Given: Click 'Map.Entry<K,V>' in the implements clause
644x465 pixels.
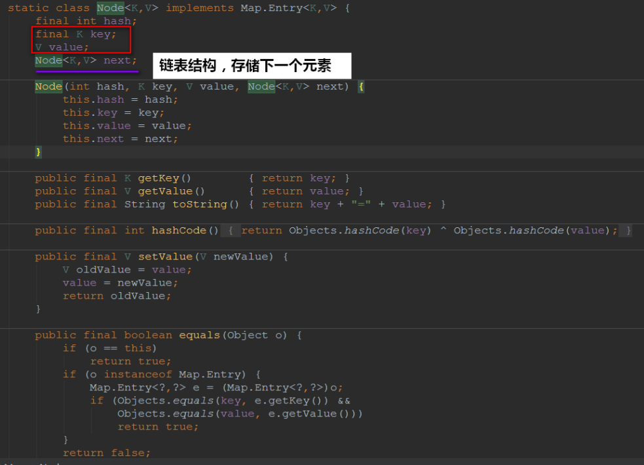Looking at the screenshot, I should click(288, 8).
